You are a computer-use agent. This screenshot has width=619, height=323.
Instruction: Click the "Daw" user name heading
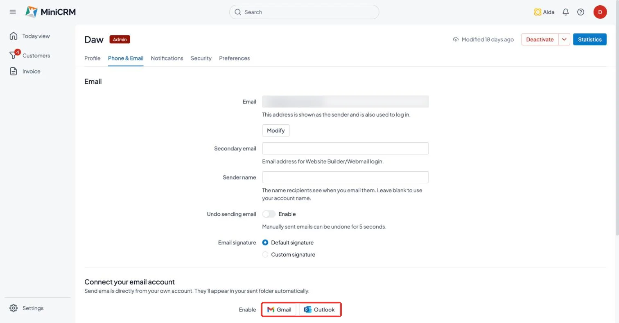[x=94, y=39]
